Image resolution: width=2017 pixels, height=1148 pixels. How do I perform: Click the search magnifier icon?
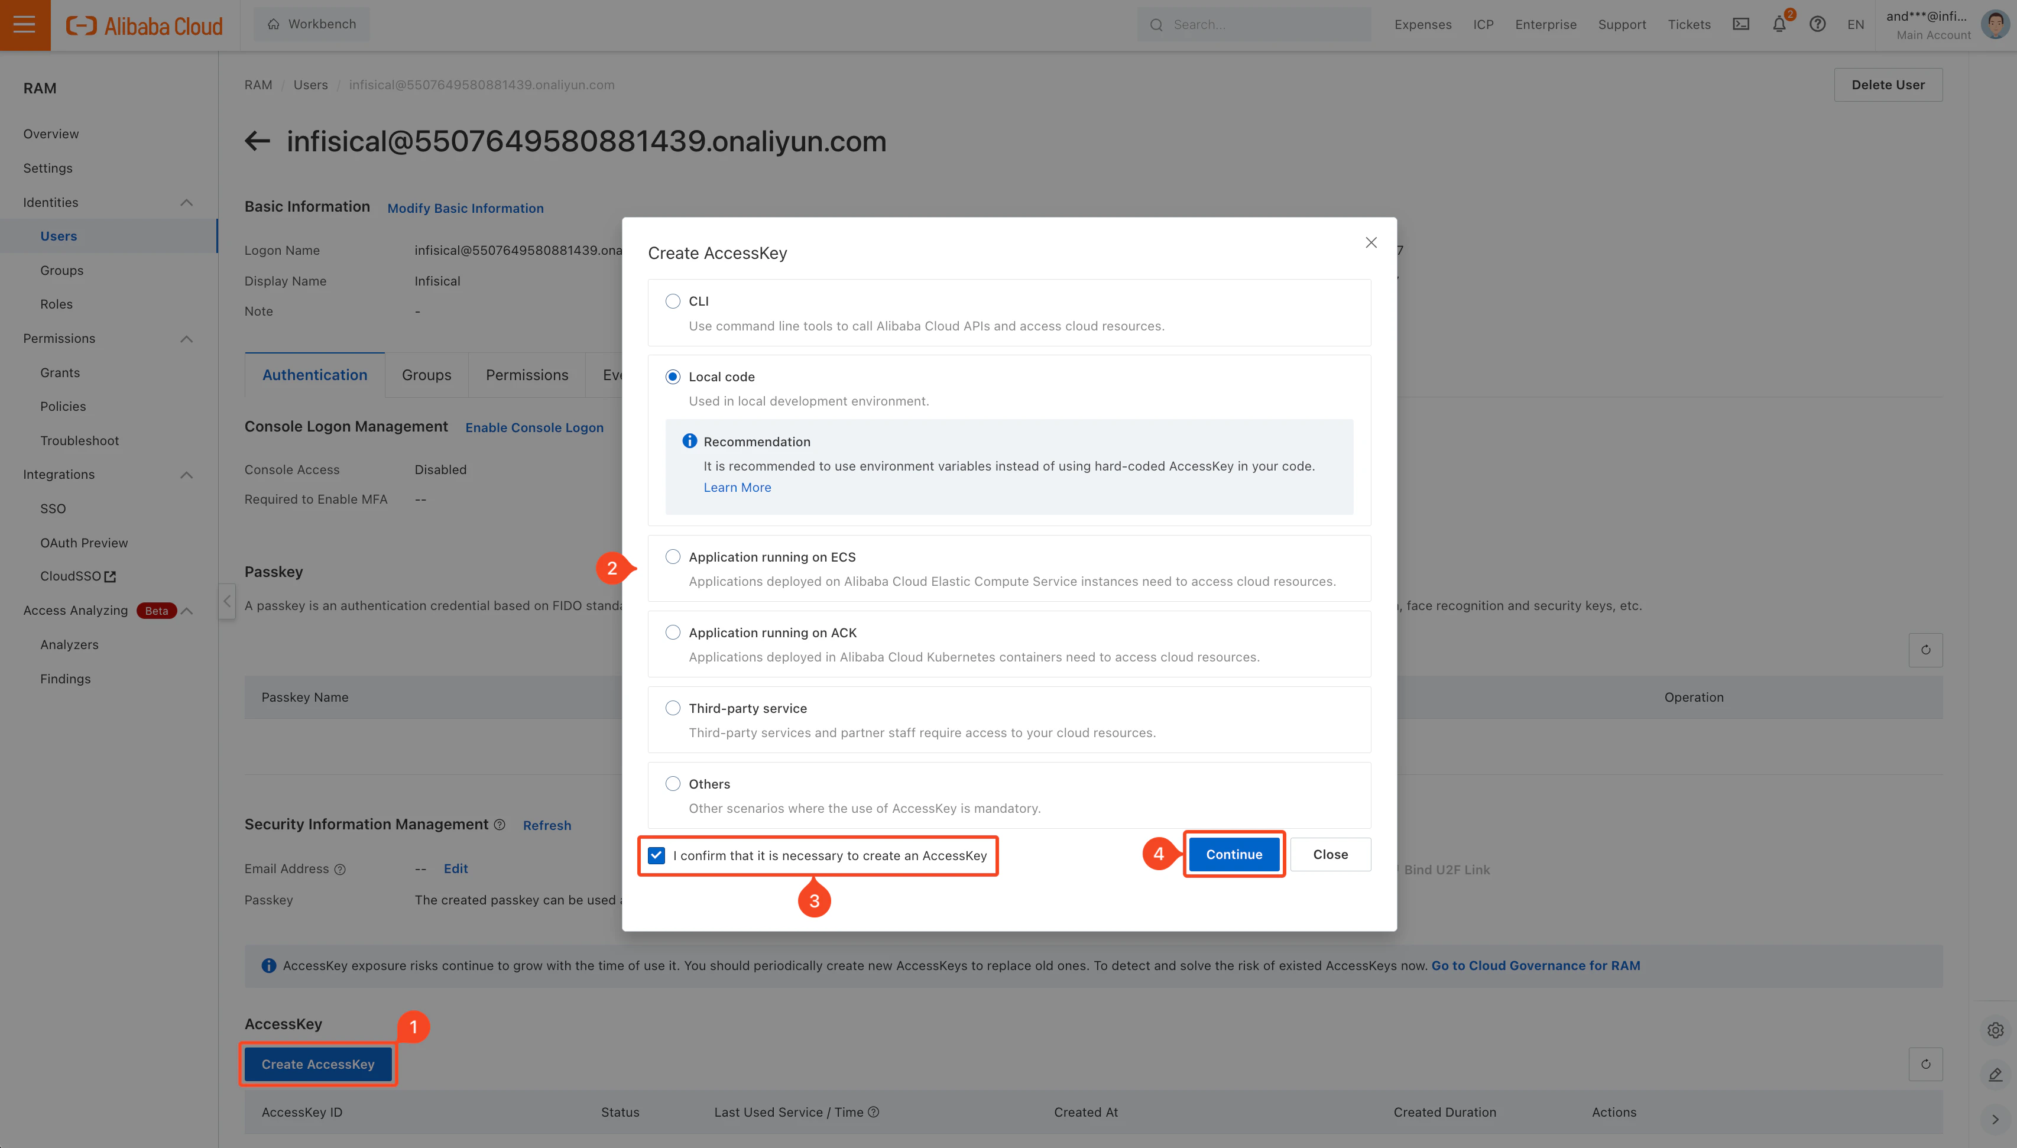point(1156,25)
